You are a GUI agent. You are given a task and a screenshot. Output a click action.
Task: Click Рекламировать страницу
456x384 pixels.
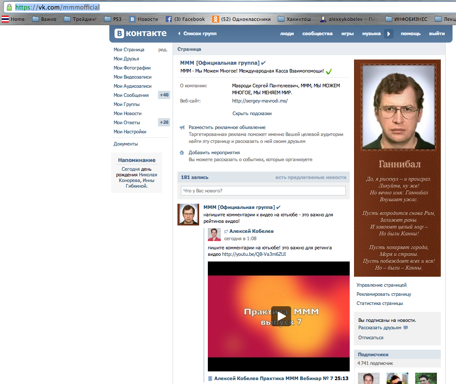384,294
